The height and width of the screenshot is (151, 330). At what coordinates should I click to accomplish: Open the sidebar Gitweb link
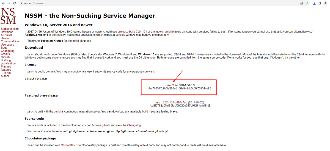pos(5,57)
